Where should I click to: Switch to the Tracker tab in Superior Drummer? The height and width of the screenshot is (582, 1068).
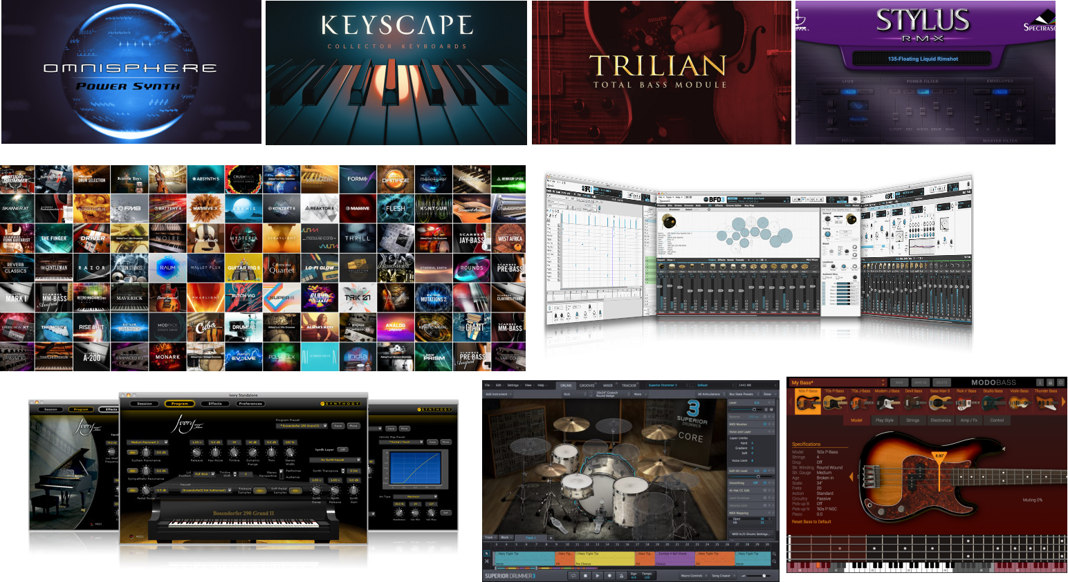click(629, 386)
